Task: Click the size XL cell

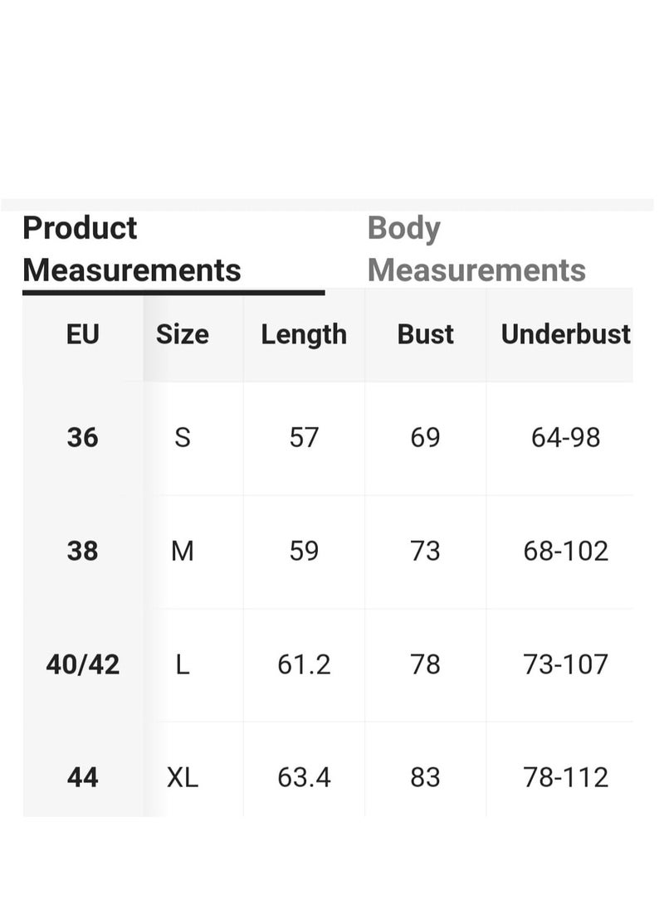Action: 182,777
